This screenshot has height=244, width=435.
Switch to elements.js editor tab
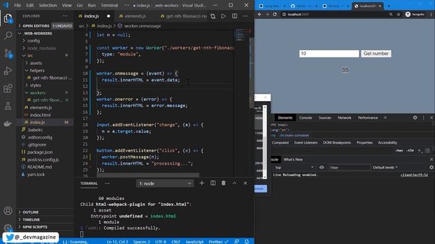(x=135, y=16)
